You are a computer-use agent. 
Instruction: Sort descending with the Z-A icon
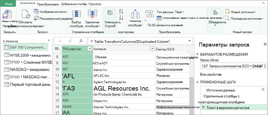(121, 18)
